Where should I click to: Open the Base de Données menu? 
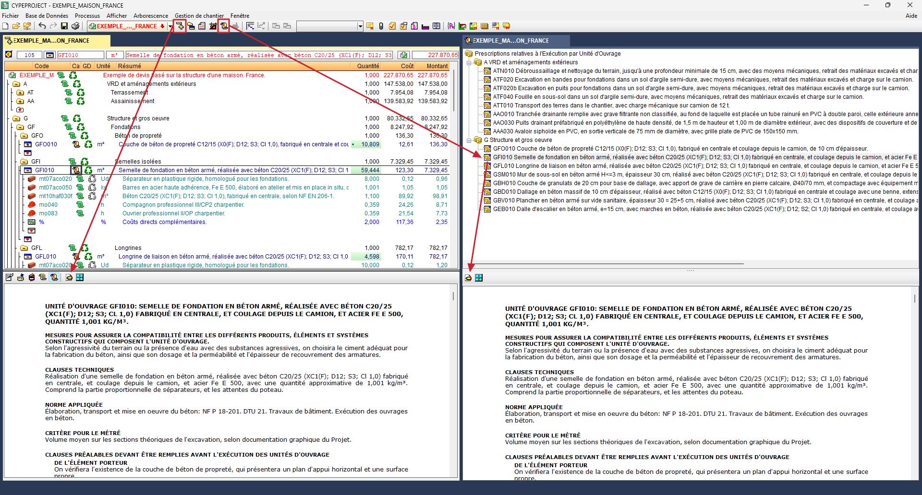[x=47, y=16]
